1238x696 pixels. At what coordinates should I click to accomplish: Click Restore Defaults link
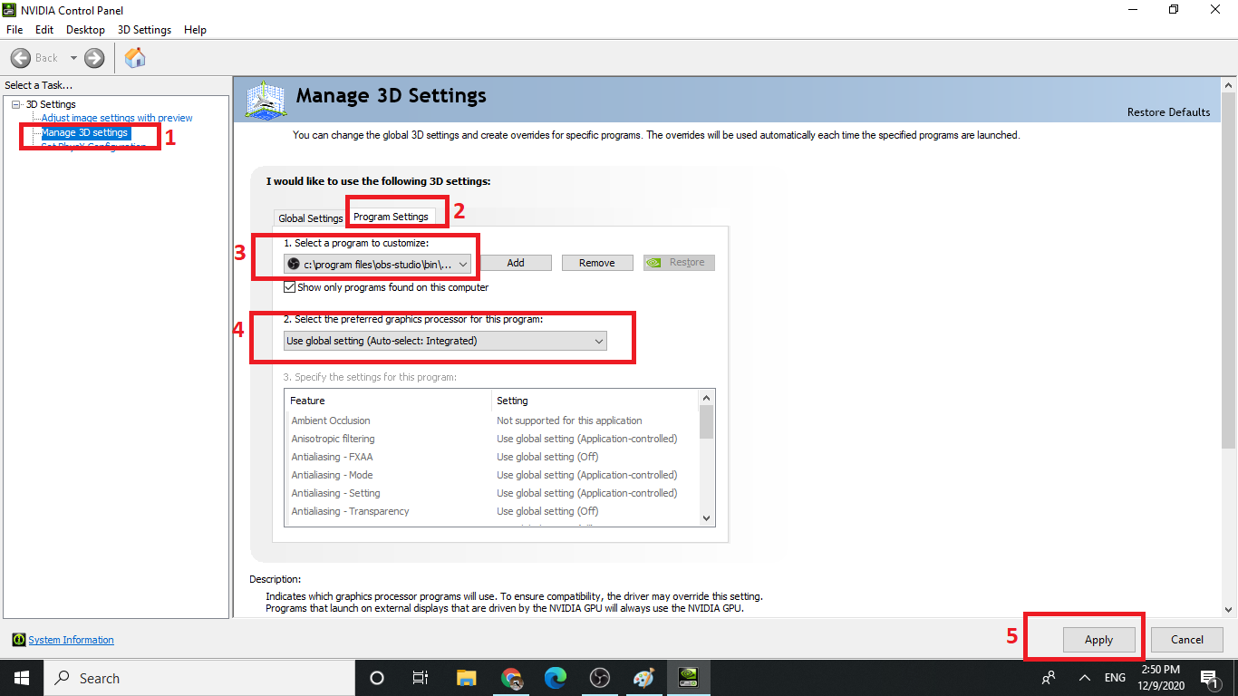[1168, 112]
